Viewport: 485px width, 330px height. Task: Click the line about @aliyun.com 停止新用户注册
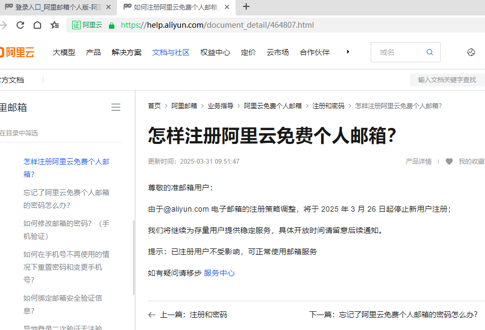(300, 209)
